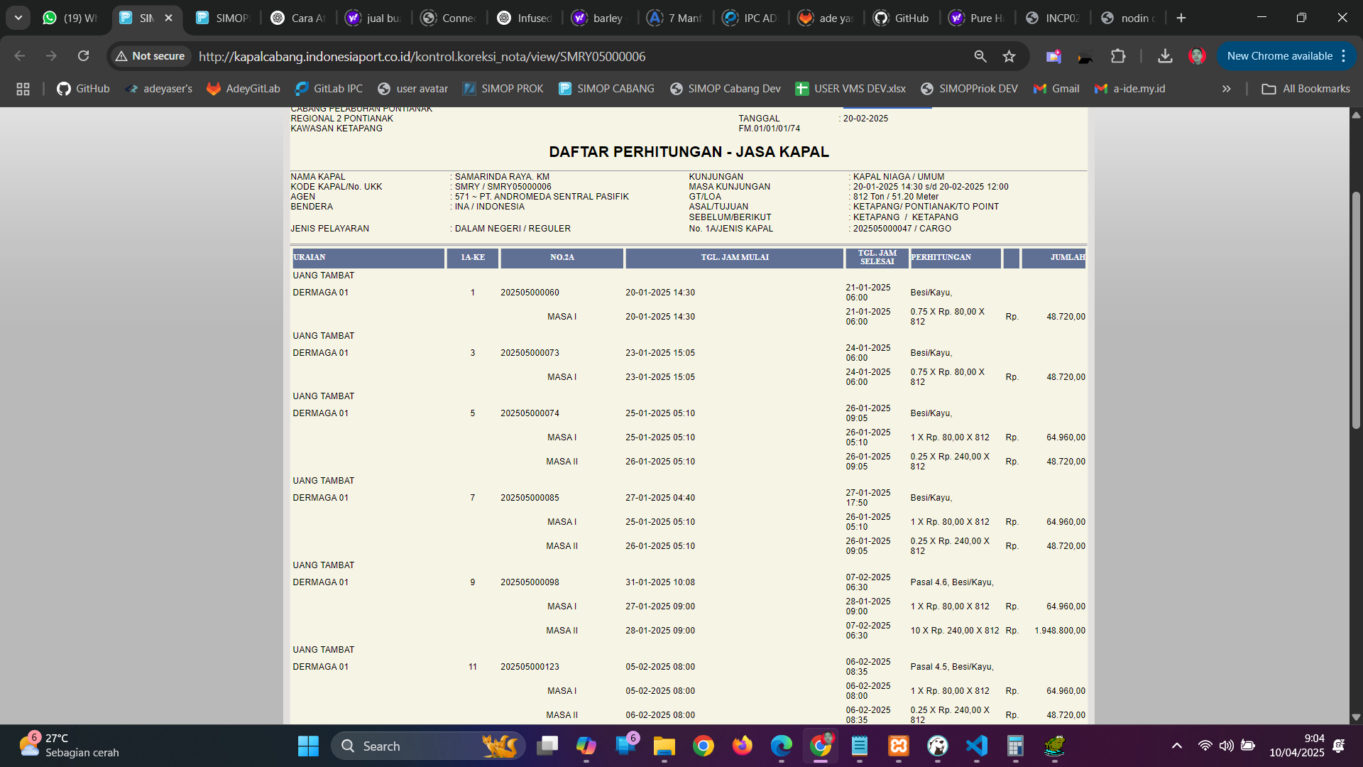The height and width of the screenshot is (767, 1363).
Task: Switch to the Cara At tab
Action: point(299,18)
